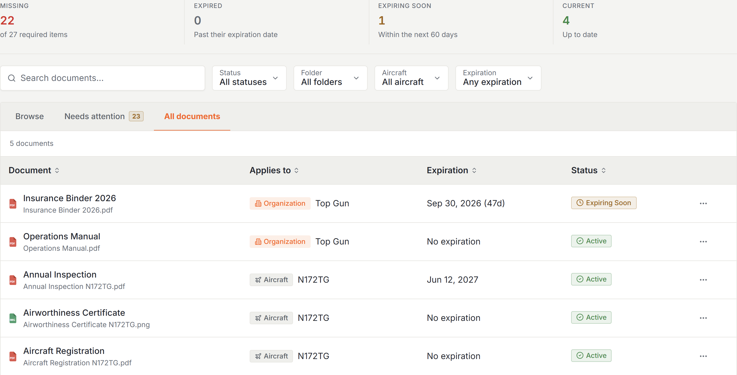
Task: Click the Aircraft tag in Annual Inspection row
Action: (x=271, y=280)
